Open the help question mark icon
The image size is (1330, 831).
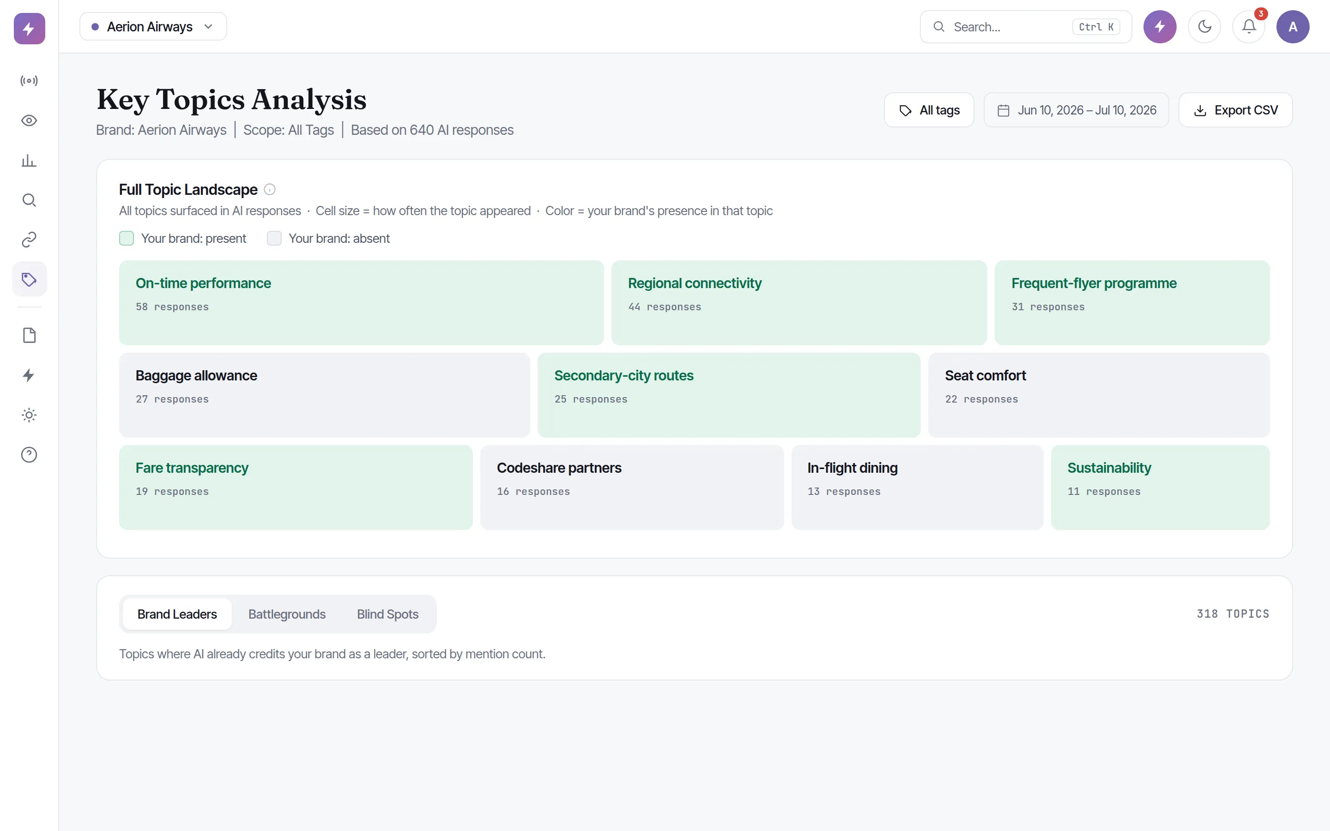coord(29,455)
